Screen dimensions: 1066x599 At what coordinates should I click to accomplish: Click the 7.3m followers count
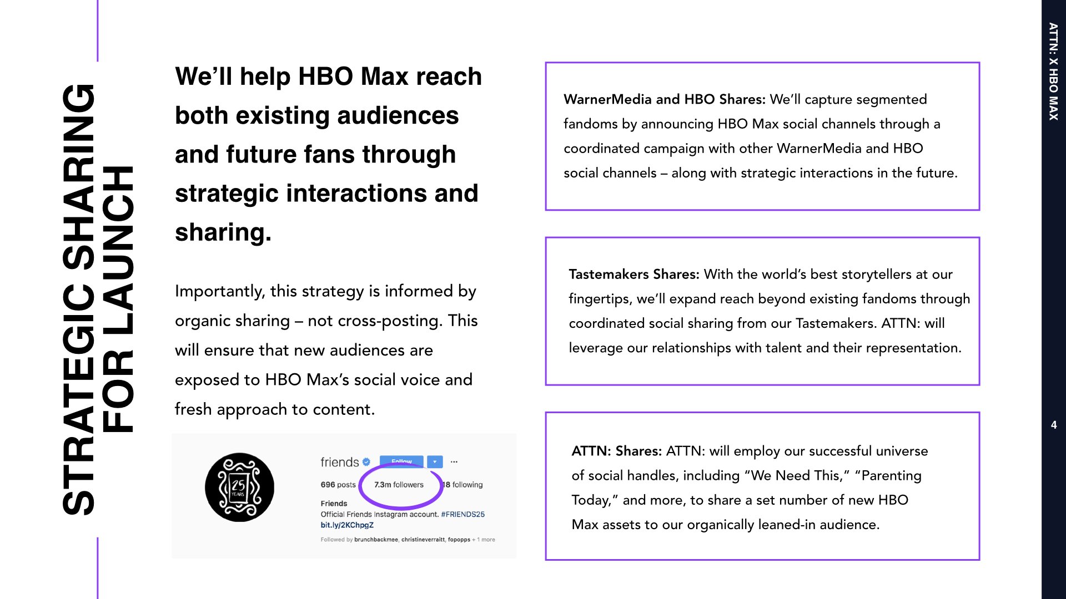[399, 485]
